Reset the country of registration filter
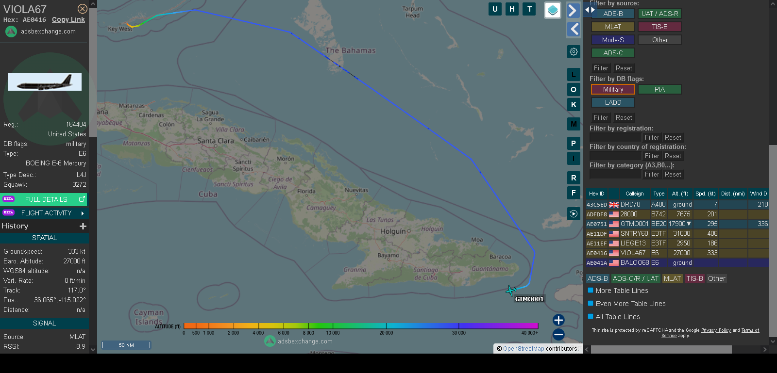Viewport: 777px width, 373px height. click(673, 156)
